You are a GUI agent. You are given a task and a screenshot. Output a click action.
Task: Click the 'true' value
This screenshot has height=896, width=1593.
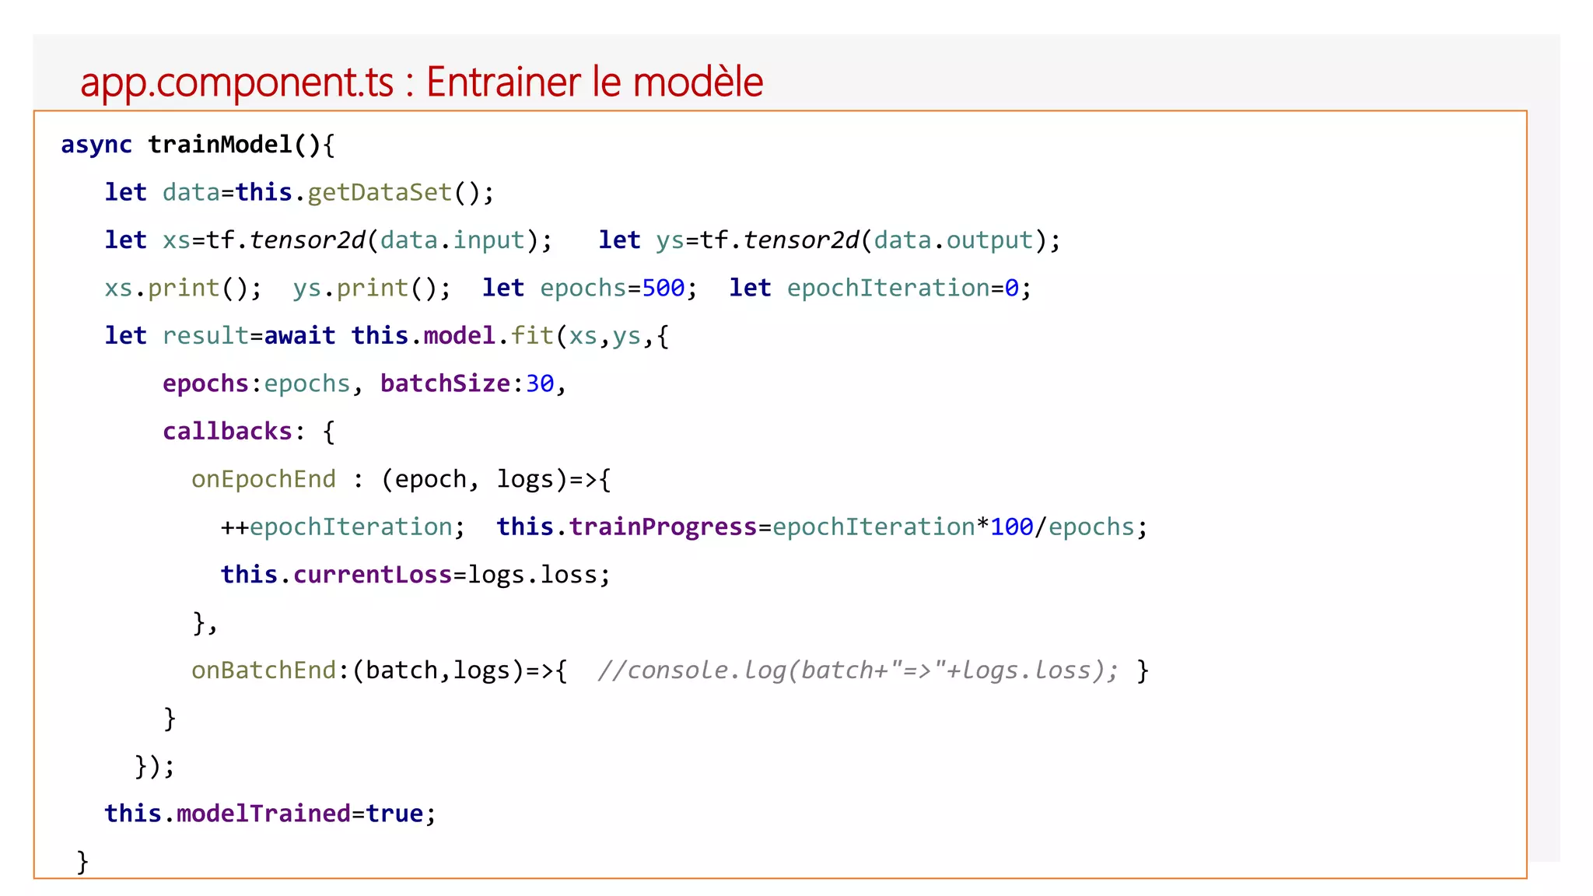394,814
